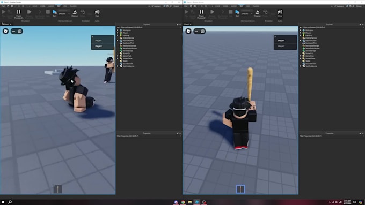Screen dimensions: 365x205
Task: Open Google Chrome from the taskbar
Action: (x=183, y=202)
